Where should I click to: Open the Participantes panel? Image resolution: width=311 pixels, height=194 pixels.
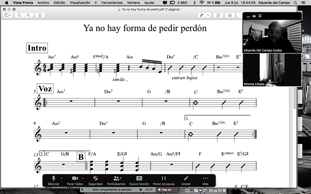[x=116, y=180]
